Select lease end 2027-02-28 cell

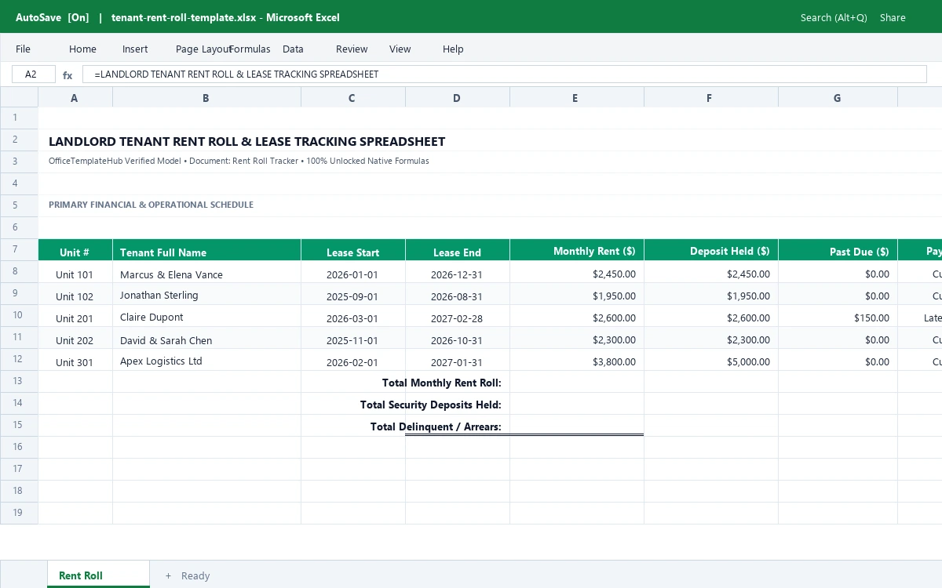point(458,316)
